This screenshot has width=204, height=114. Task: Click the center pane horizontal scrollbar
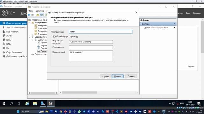point(79,92)
